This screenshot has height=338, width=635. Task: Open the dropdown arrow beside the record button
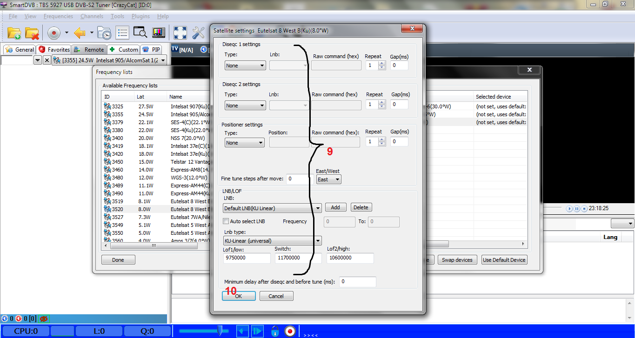(x=67, y=33)
